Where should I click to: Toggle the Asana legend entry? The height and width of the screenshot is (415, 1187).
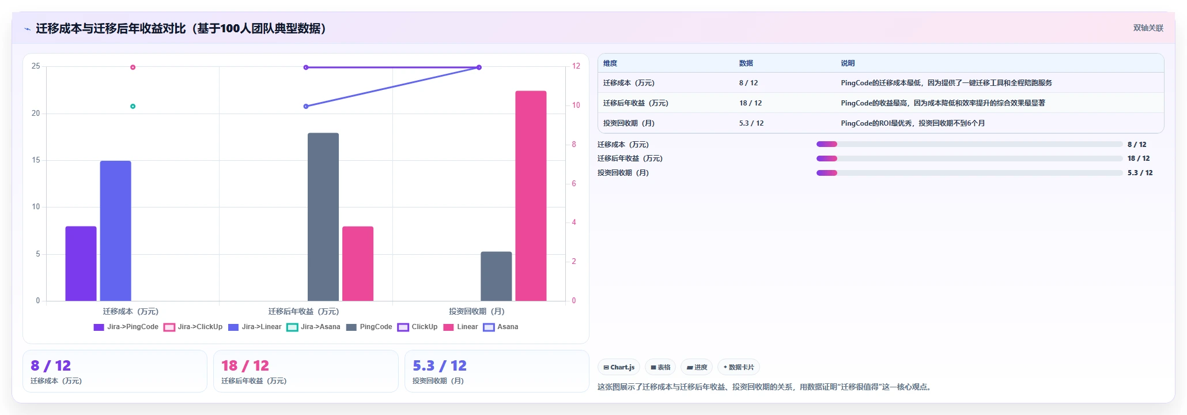tap(501, 327)
